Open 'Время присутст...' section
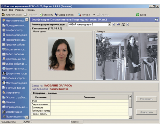Image resolution: width=160 pixels, height=128 pixels. (x=14, y=68)
